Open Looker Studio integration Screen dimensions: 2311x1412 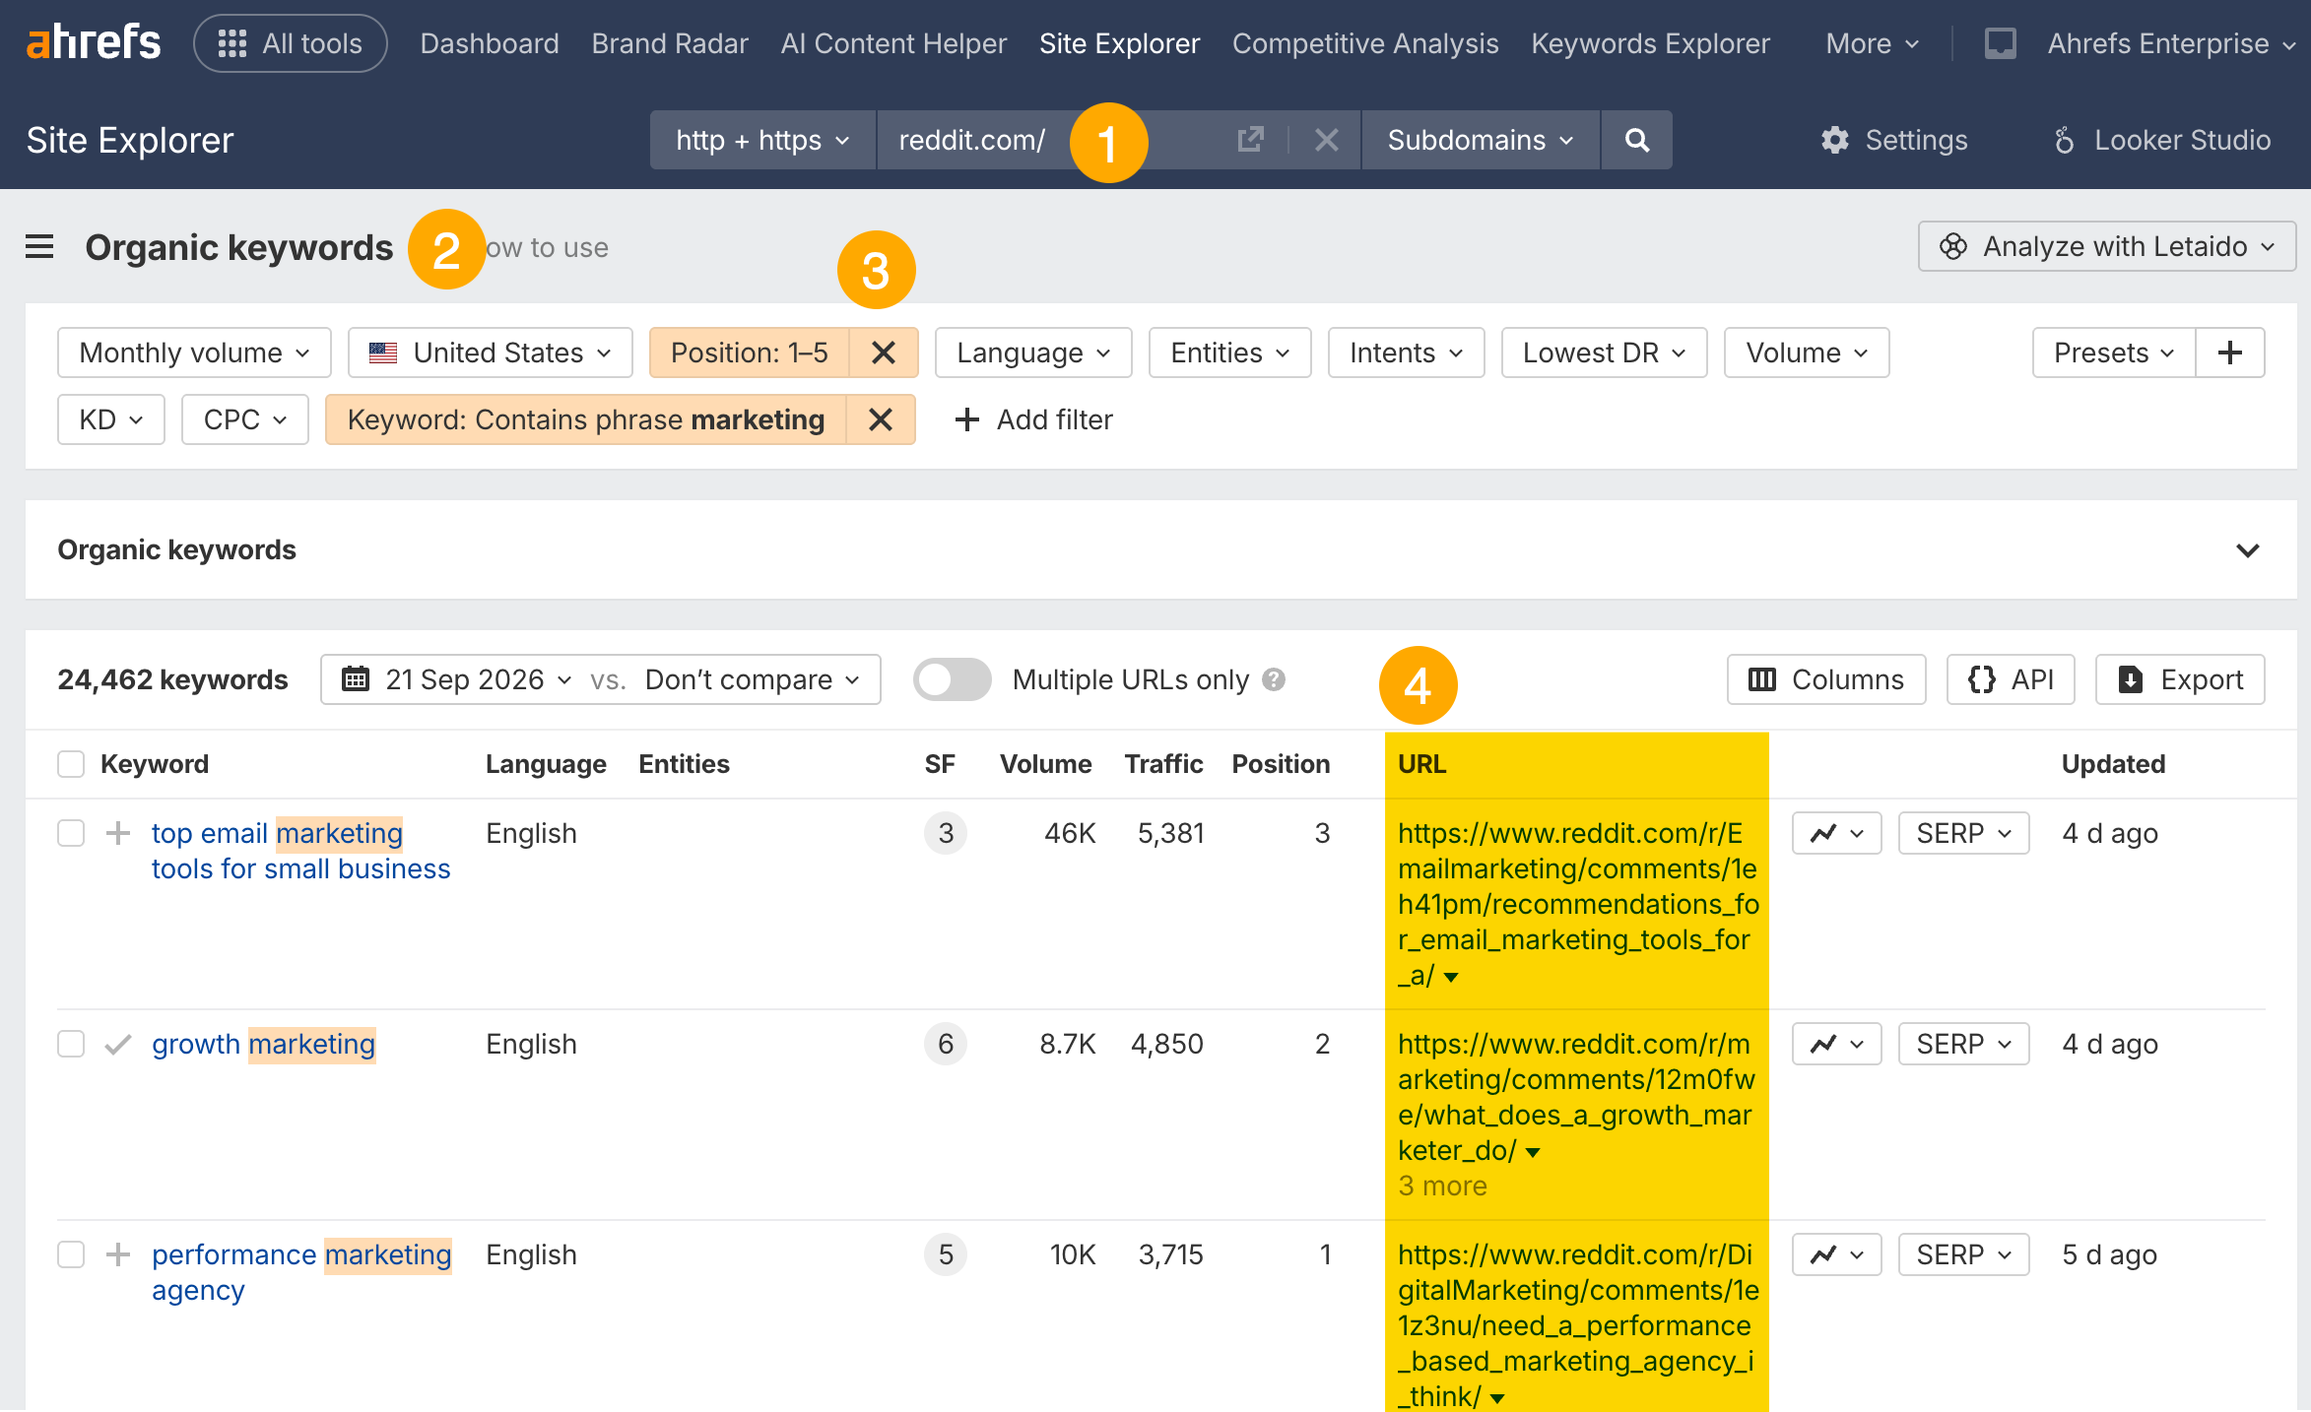[x=2162, y=140]
